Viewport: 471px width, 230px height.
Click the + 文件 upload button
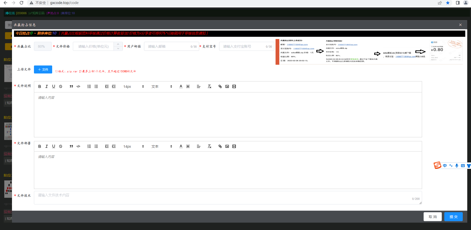43,70
